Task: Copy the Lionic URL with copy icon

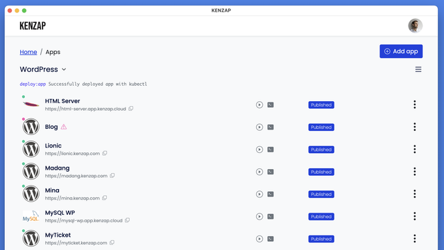Action: click(x=105, y=153)
